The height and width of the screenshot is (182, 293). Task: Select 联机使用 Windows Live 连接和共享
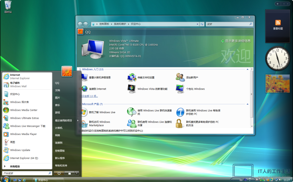point(149,124)
